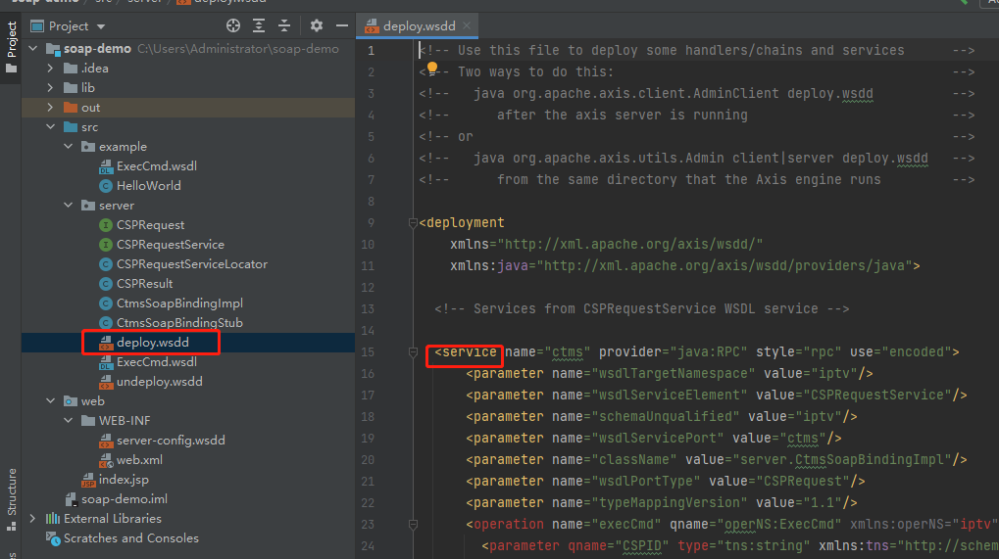The width and height of the screenshot is (999, 559).
Task: Click the Collapse All icon in Project panel
Action: [284, 26]
